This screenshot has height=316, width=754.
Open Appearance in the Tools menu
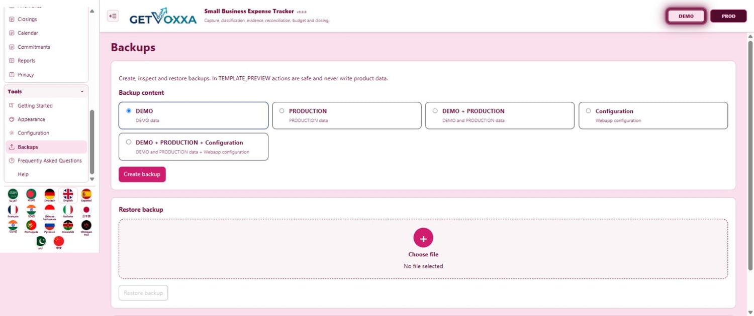tap(31, 119)
